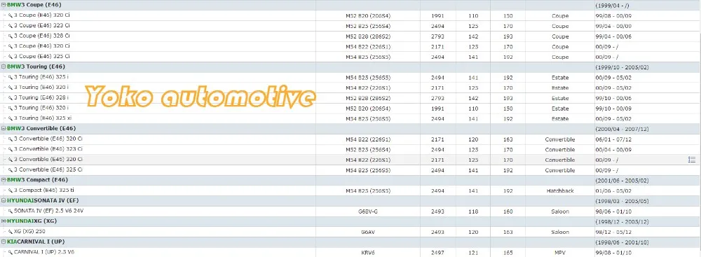
Task: Select the '3 Touring (E46) 325 xi' row name
Action: pos(43,118)
